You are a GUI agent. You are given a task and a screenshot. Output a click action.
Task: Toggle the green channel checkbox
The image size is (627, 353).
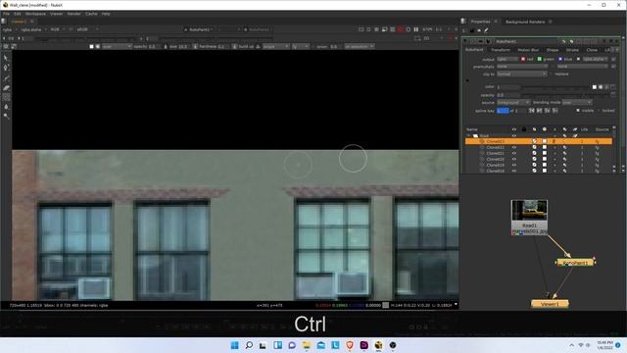[x=540, y=59]
